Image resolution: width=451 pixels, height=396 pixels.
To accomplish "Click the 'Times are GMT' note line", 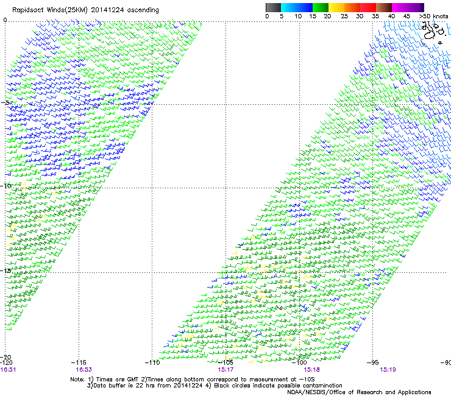I will pos(192,380).
